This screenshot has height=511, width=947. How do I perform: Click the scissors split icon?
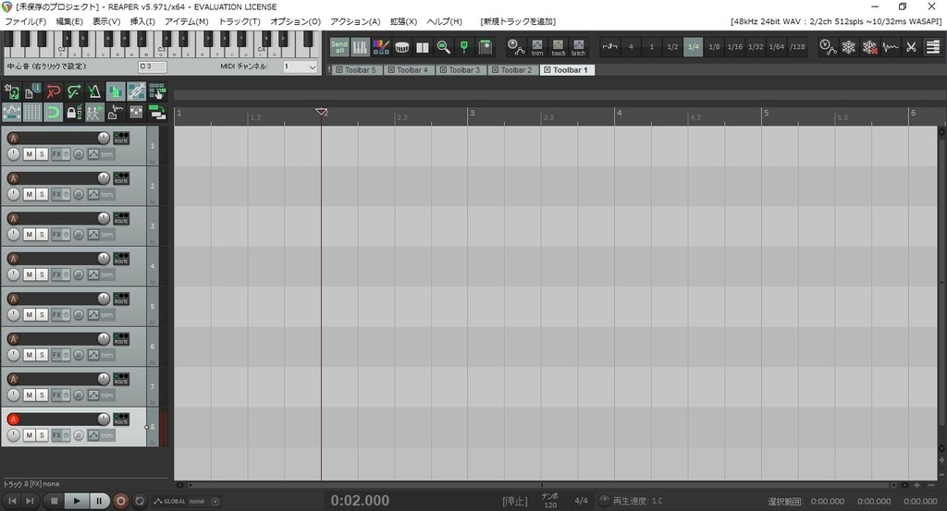click(911, 46)
